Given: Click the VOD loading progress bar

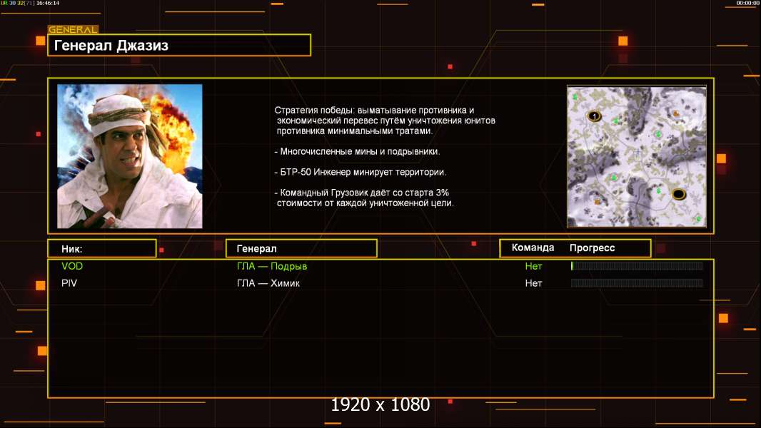Looking at the screenshot, I should [x=637, y=265].
